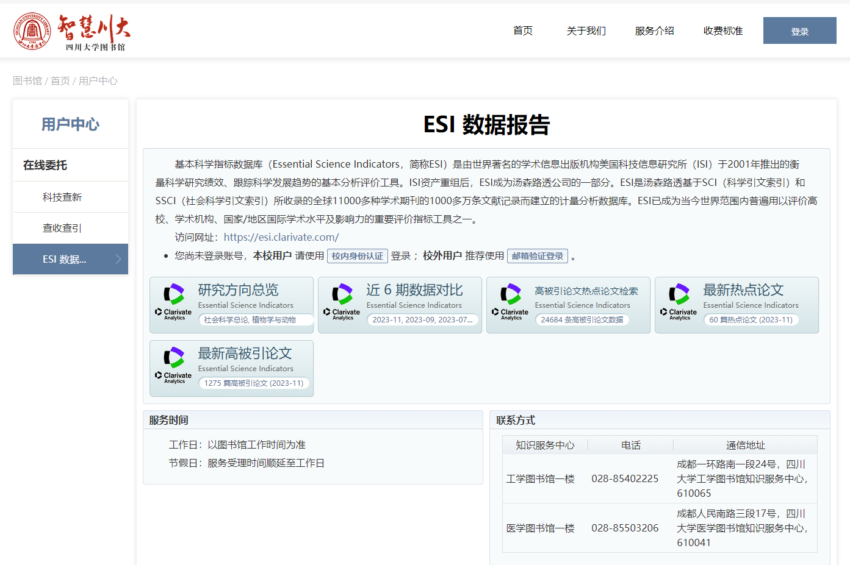The height and width of the screenshot is (565, 850).
Task: Open the 服务介绍 navigation item
Action: (x=654, y=30)
